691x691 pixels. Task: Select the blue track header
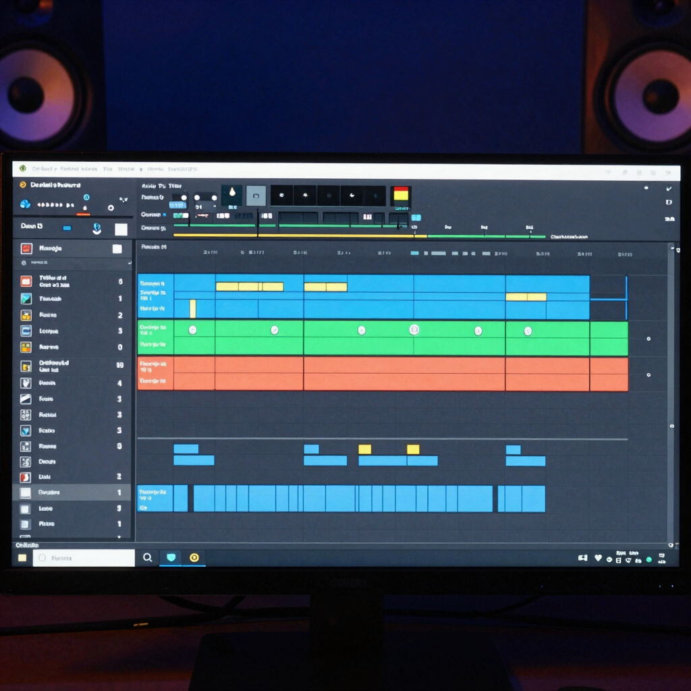[156, 296]
